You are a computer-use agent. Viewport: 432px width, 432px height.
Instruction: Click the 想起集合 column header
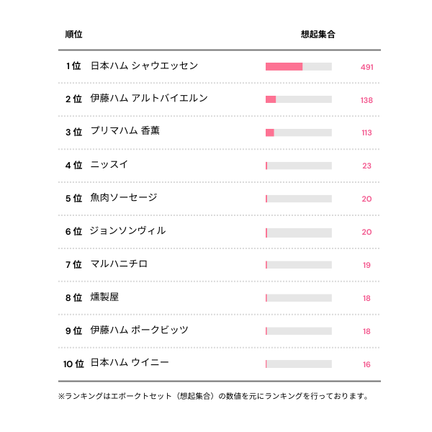(x=318, y=34)
